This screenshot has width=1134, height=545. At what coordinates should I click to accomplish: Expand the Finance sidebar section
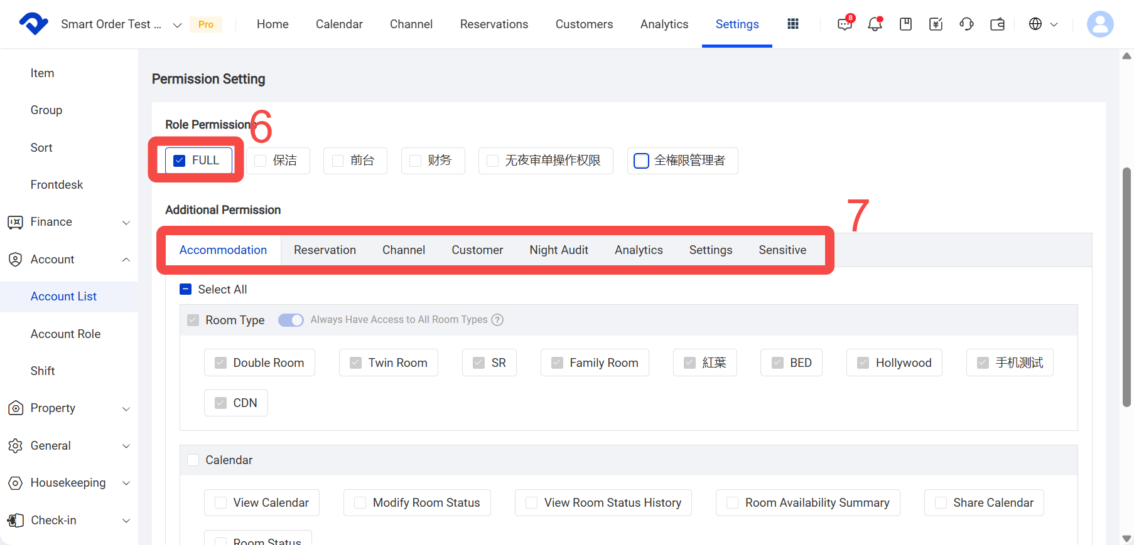126,223
